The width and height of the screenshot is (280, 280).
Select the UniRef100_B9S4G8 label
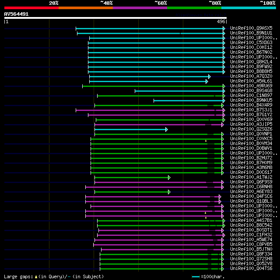tap(251, 91)
